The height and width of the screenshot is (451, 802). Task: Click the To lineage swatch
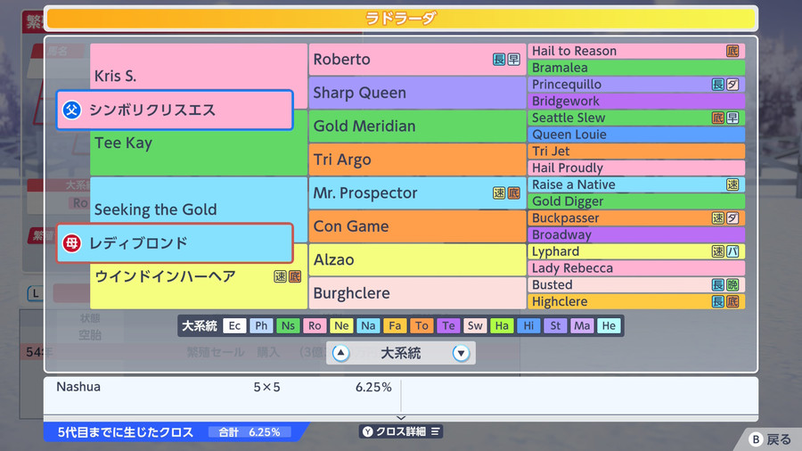pyautogui.click(x=421, y=325)
